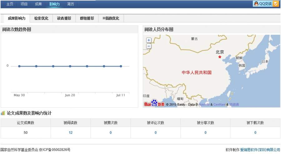Image resolution: width=281 pixels, height=154 pixels.
Task: Click the Jun 20 axis label
Action: tap(70, 95)
